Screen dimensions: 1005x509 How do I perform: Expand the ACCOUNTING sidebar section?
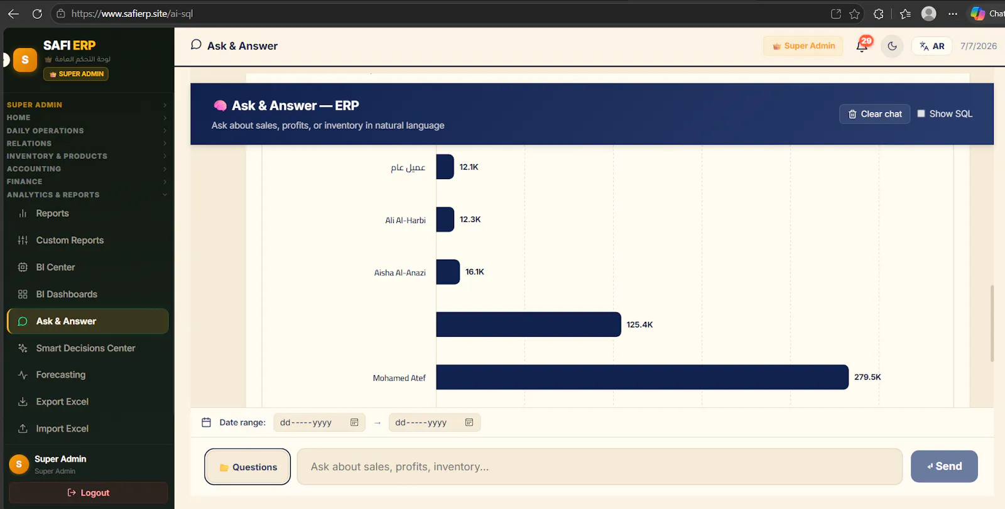coord(87,169)
